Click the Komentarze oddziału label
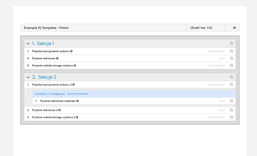 (78, 94)
